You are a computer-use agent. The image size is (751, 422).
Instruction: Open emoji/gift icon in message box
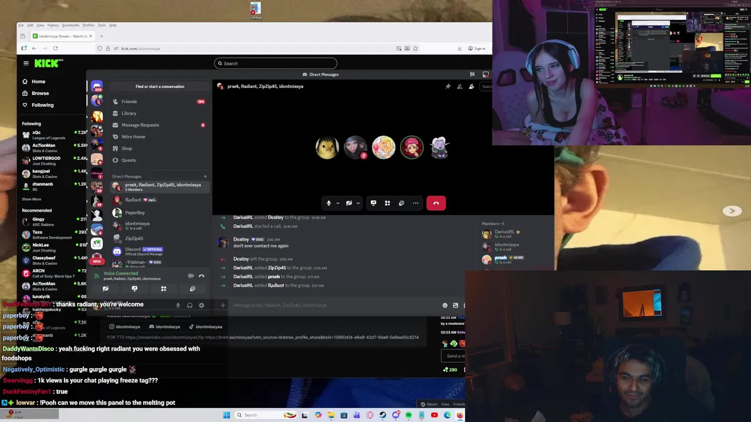(445, 305)
